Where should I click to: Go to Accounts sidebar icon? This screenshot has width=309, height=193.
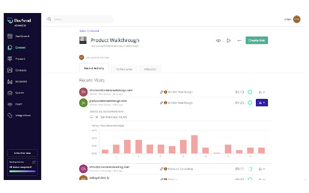(10, 82)
